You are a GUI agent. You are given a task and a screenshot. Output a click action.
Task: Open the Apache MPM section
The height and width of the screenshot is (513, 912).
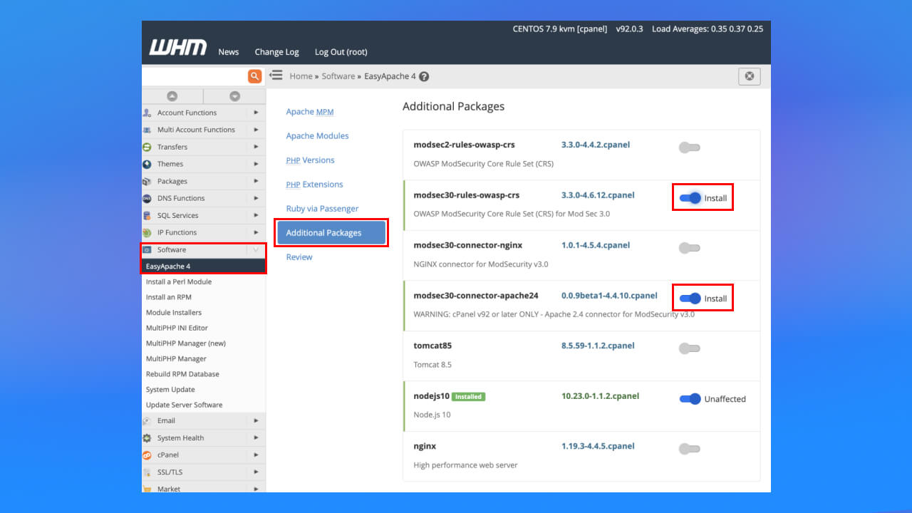(310, 112)
